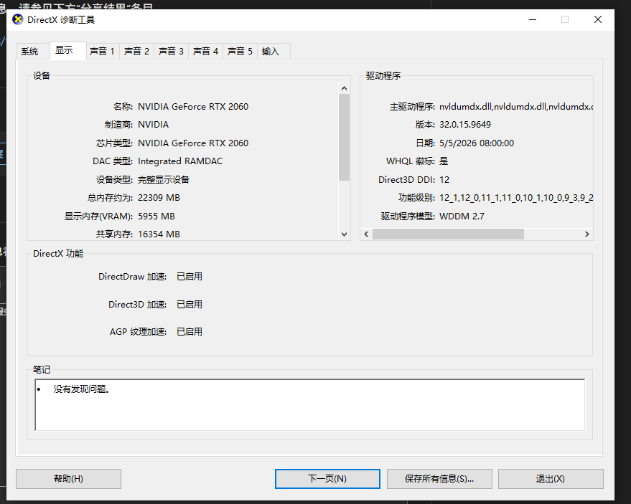Close the DirectX diagnostic window

[x=598, y=19]
